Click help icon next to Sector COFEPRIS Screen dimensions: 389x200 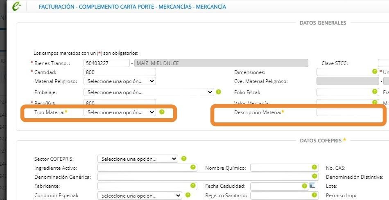184,159
